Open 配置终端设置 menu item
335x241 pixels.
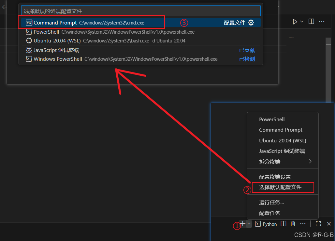pyautogui.click(x=283, y=177)
